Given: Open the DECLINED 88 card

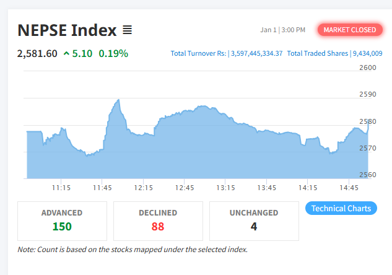Looking at the screenshot, I should click(x=158, y=221).
